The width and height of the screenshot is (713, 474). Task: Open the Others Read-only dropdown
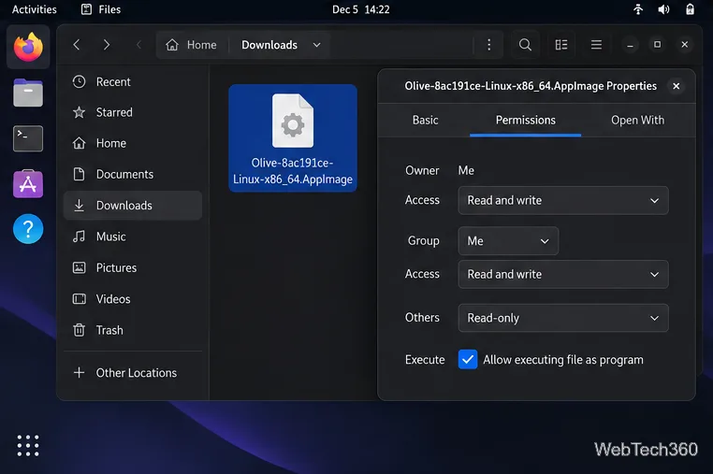(563, 318)
